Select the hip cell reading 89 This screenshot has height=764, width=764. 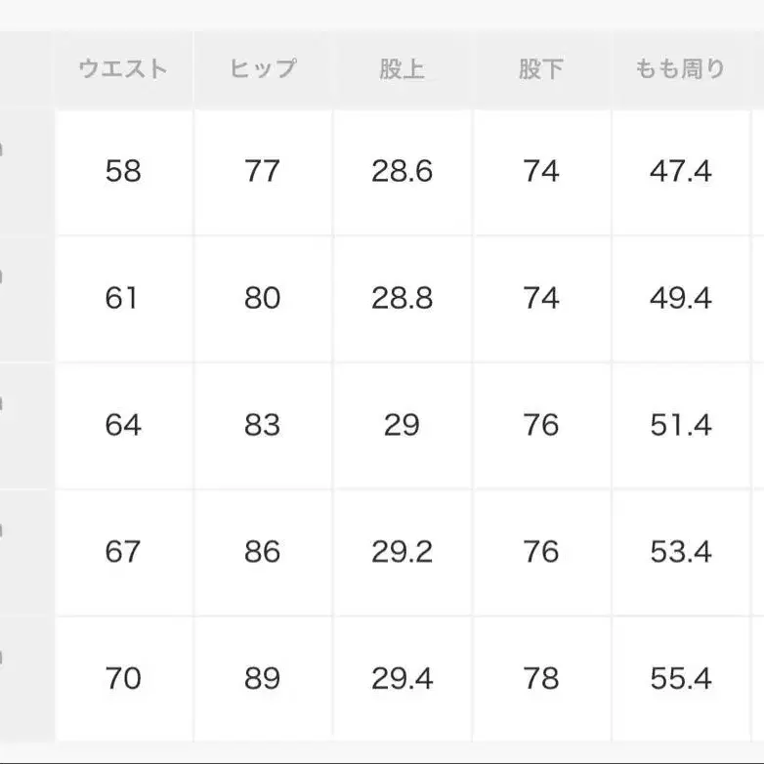coord(263,678)
